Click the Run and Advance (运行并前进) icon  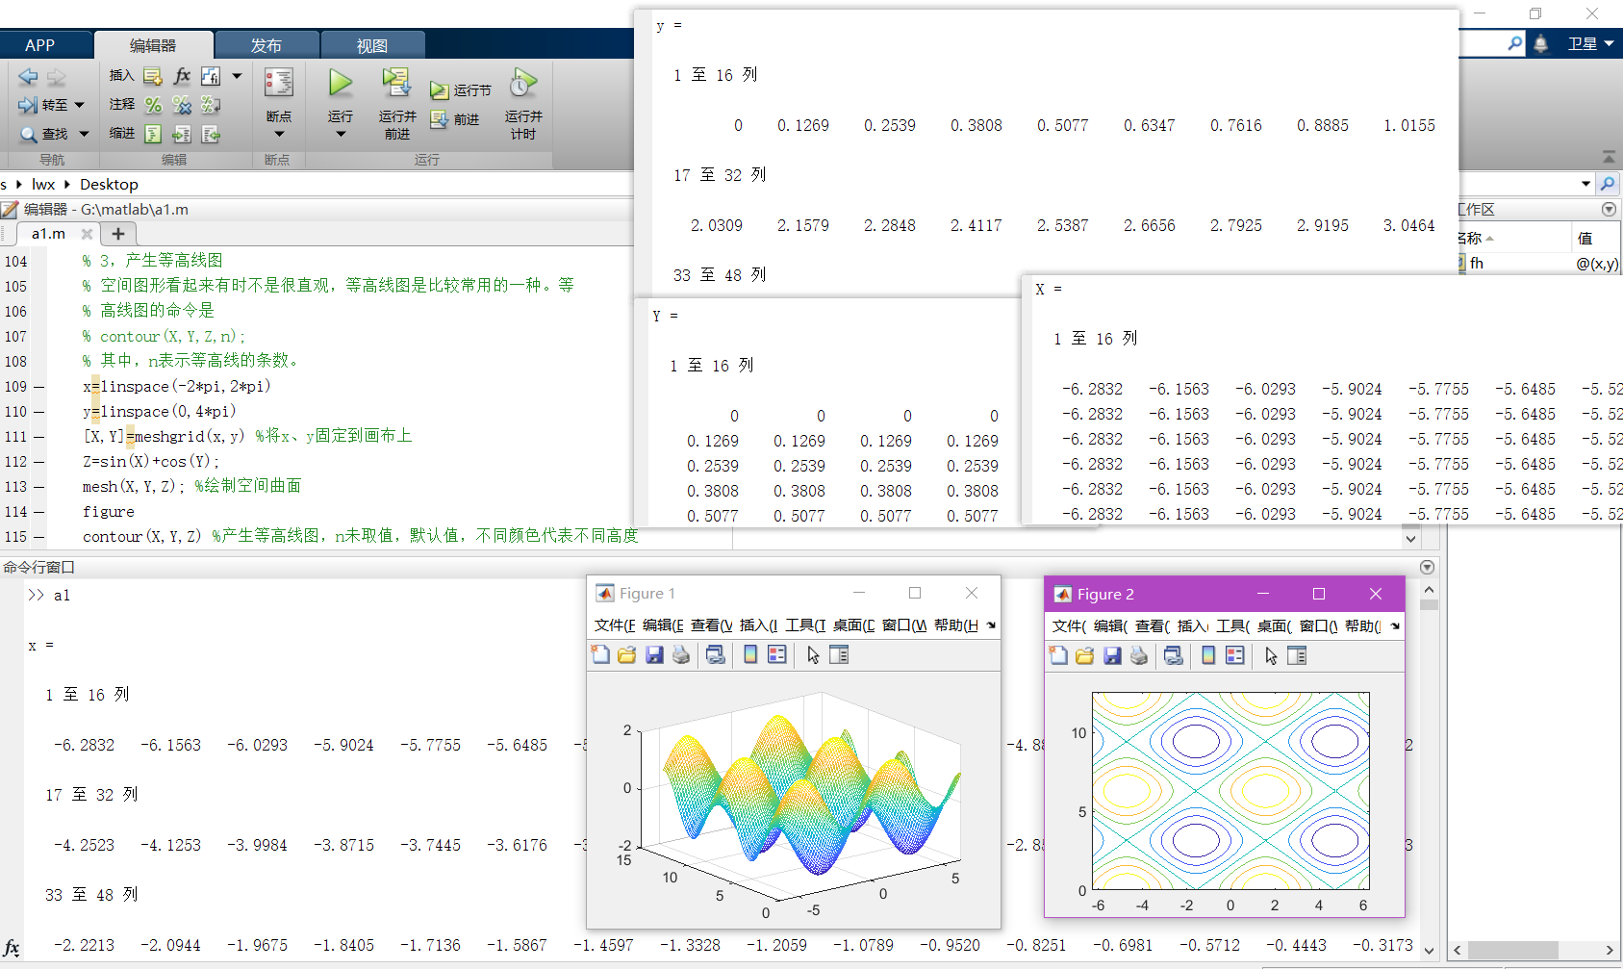[x=396, y=83]
